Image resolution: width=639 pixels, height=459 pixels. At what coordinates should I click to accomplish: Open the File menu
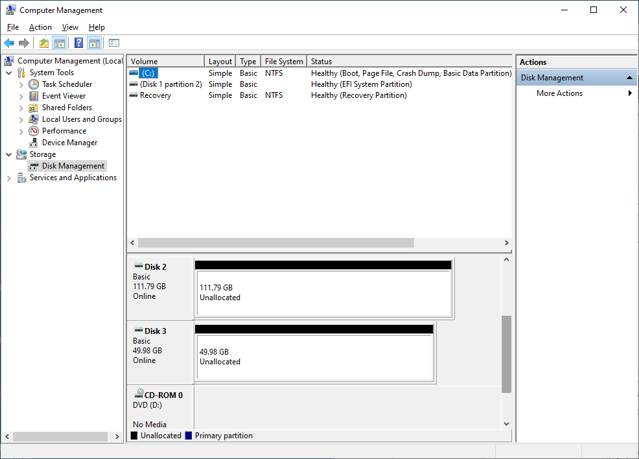pos(13,27)
